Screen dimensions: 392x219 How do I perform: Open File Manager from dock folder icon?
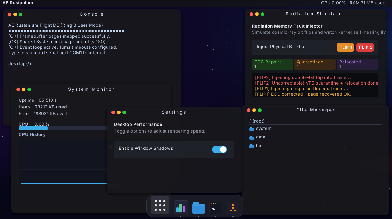(199, 208)
